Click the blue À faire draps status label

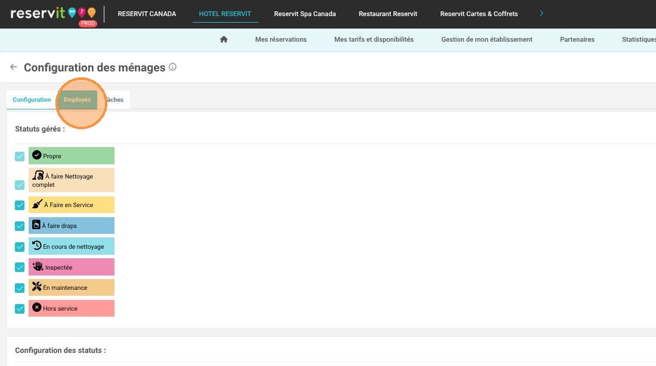72,226
